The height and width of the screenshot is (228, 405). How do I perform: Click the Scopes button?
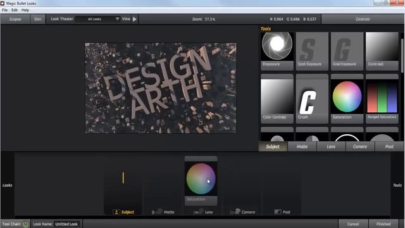[x=15, y=19]
